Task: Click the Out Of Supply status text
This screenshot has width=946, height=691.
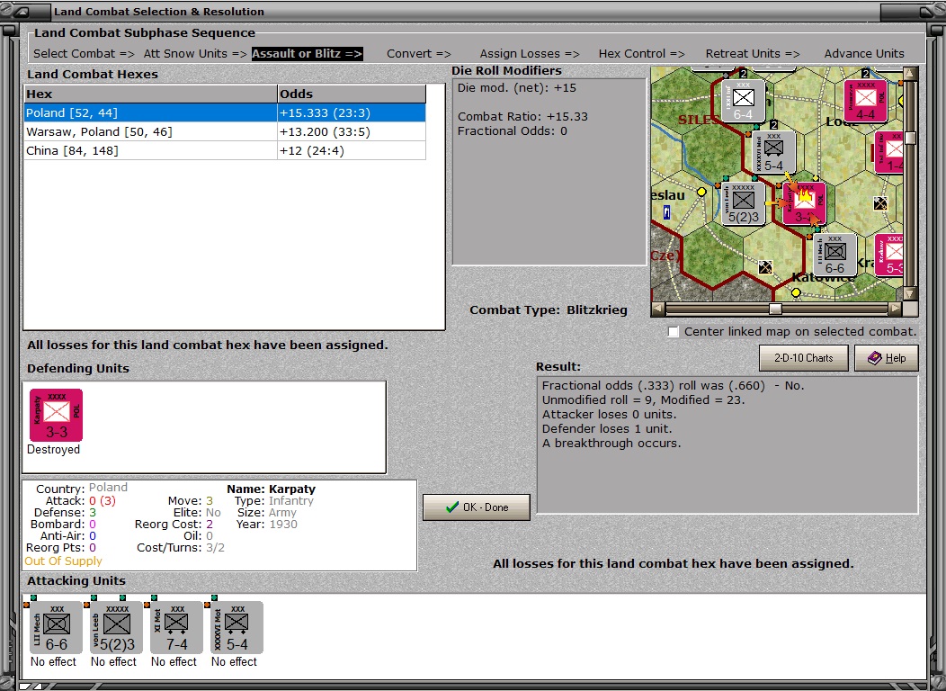Action: pos(63,561)
